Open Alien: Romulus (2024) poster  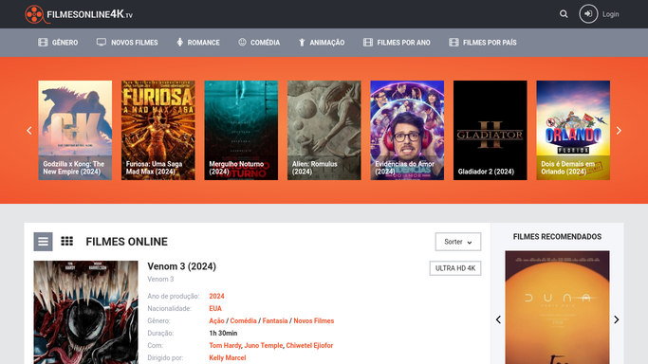click(324, 130)
